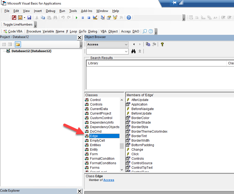234x194 pixels.
Task: Open Properties Window toolbar icon
Action: [109, 18]
